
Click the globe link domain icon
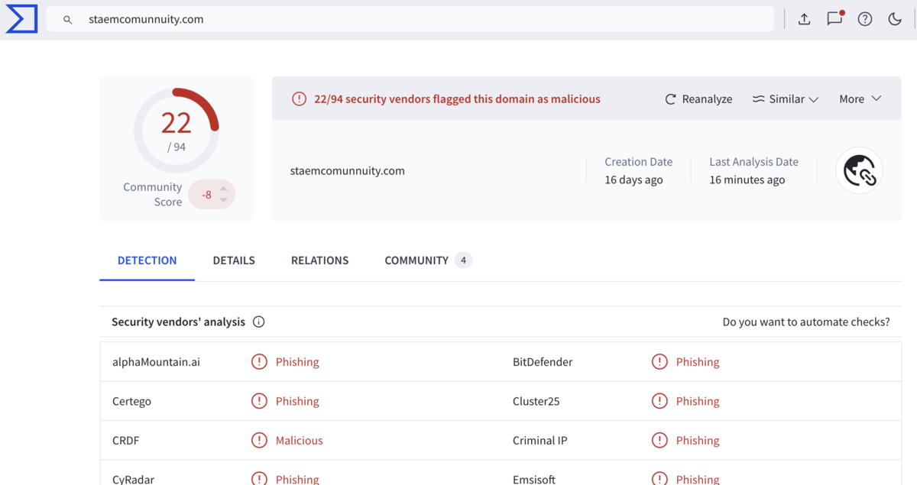(860, 171)
